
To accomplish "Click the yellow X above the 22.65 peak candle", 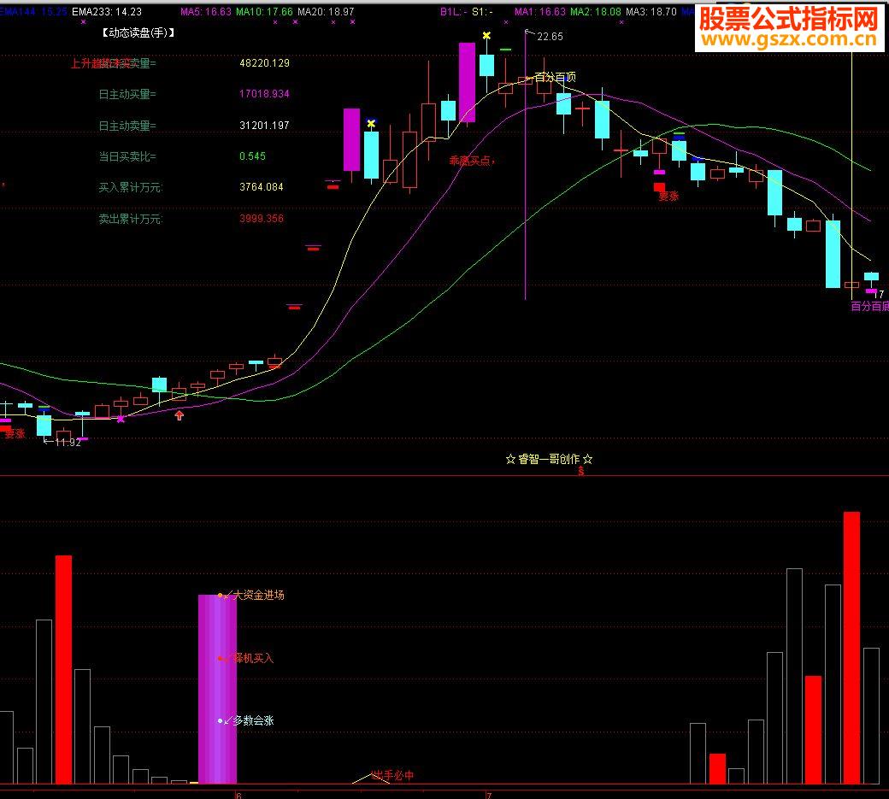I will 486,36.
